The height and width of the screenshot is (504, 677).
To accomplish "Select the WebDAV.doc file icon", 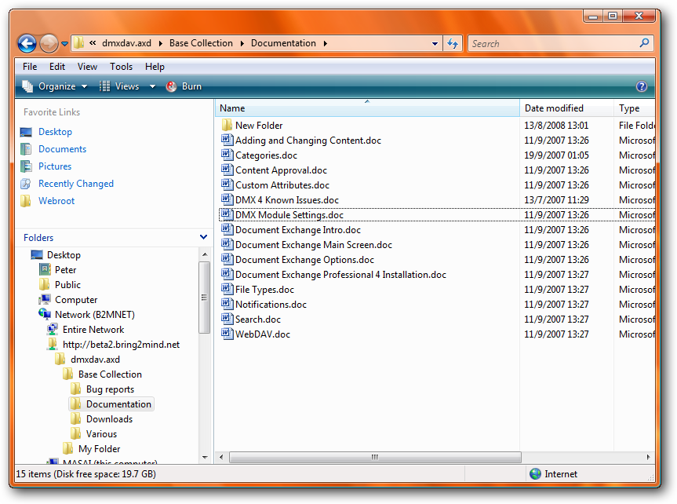I will [227, 334].
